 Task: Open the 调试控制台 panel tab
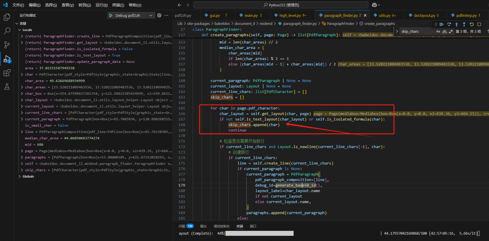[x=222, y=226]
